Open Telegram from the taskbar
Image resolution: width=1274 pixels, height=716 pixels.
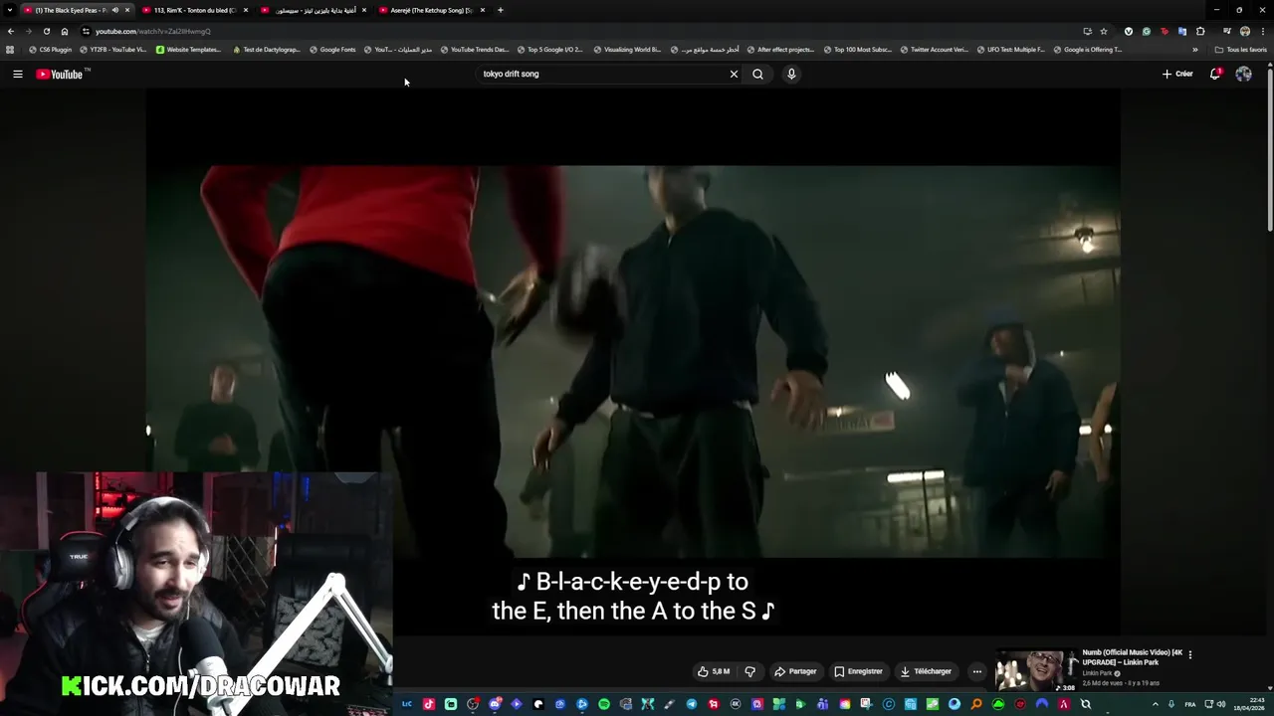(692, 704)
